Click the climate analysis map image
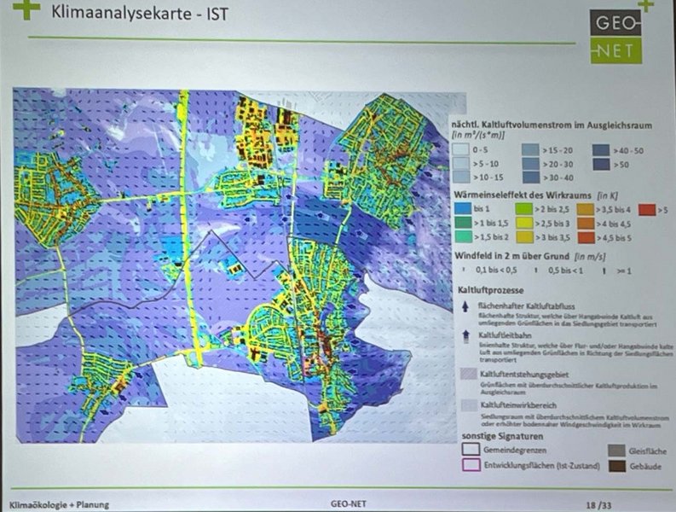676x512 pixels. [240, 265]
